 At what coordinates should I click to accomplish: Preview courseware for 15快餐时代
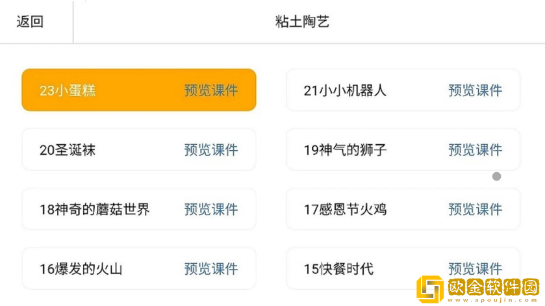point(475,267)
